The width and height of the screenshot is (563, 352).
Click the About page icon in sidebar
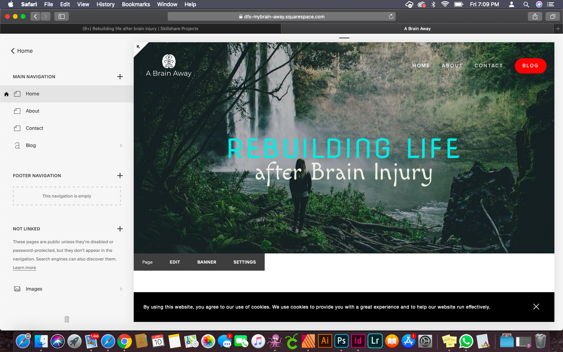point(17,111)
